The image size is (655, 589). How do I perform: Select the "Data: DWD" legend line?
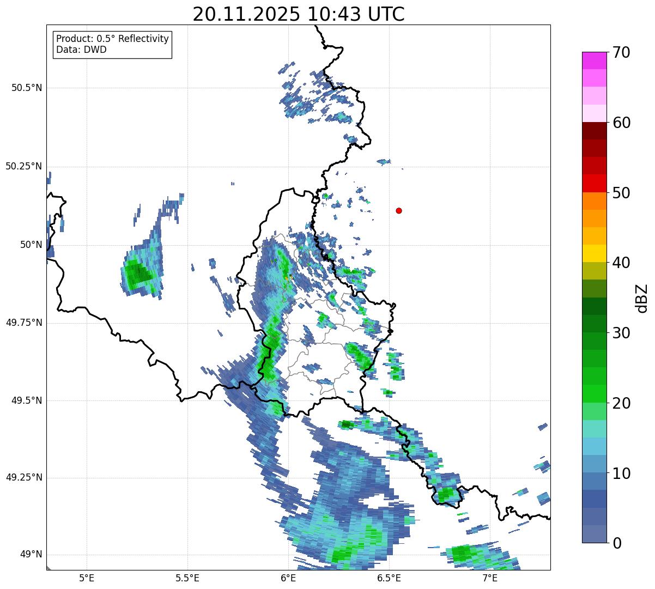point(81,50)
